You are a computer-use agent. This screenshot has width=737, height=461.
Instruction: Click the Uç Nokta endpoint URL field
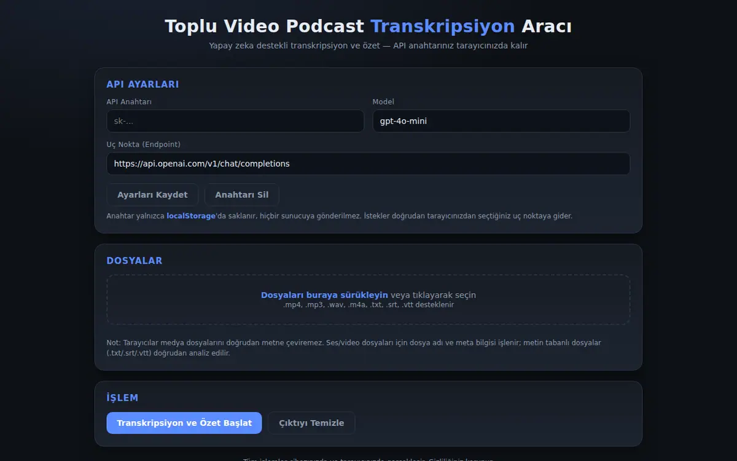tap(368, 164)
